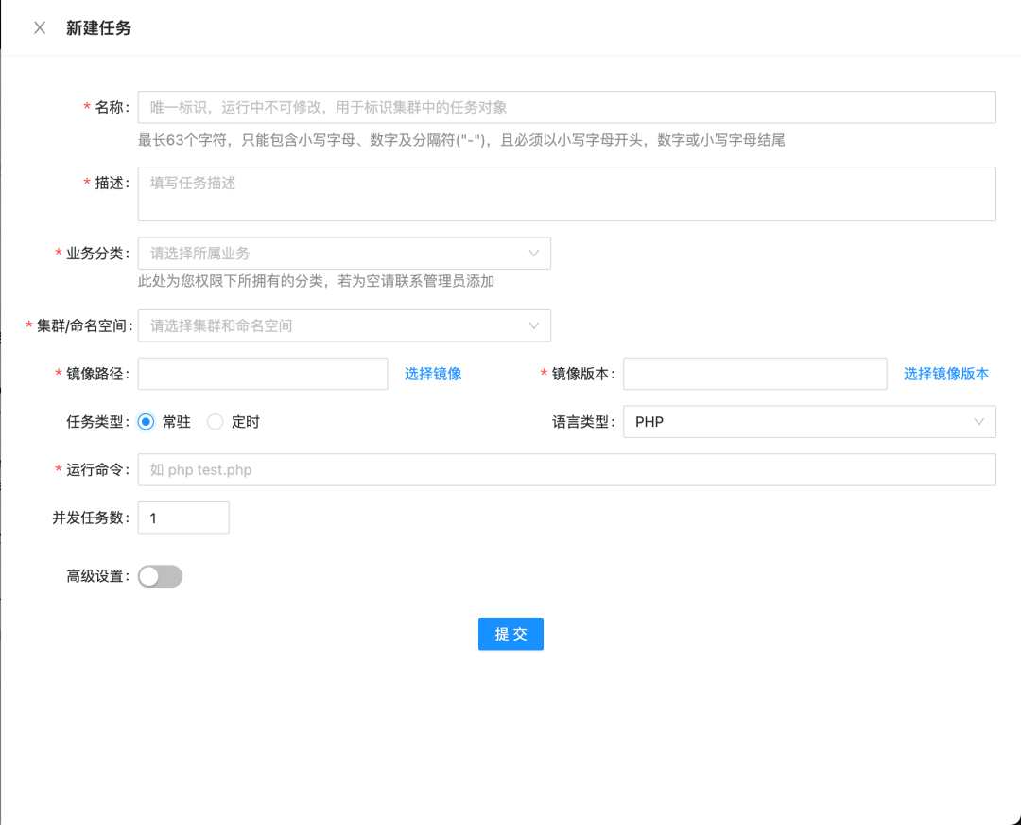Expand the 集群/命名空间 selector

pos(344,325)
